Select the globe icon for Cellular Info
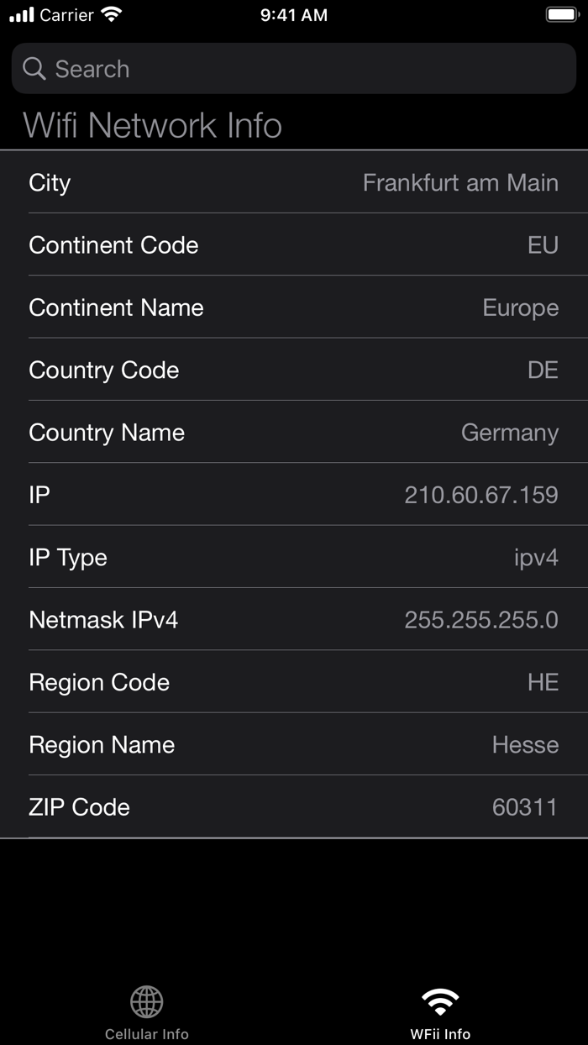Image resolution: width=588 pixels, height=1045 pixels. point(147,1001)
